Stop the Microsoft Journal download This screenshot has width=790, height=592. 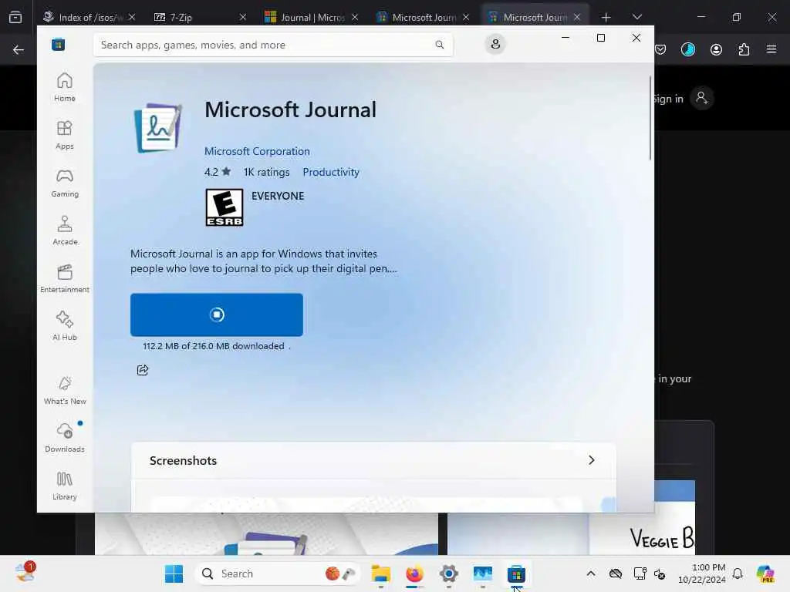pyautogui.click(x=217, y=314)
